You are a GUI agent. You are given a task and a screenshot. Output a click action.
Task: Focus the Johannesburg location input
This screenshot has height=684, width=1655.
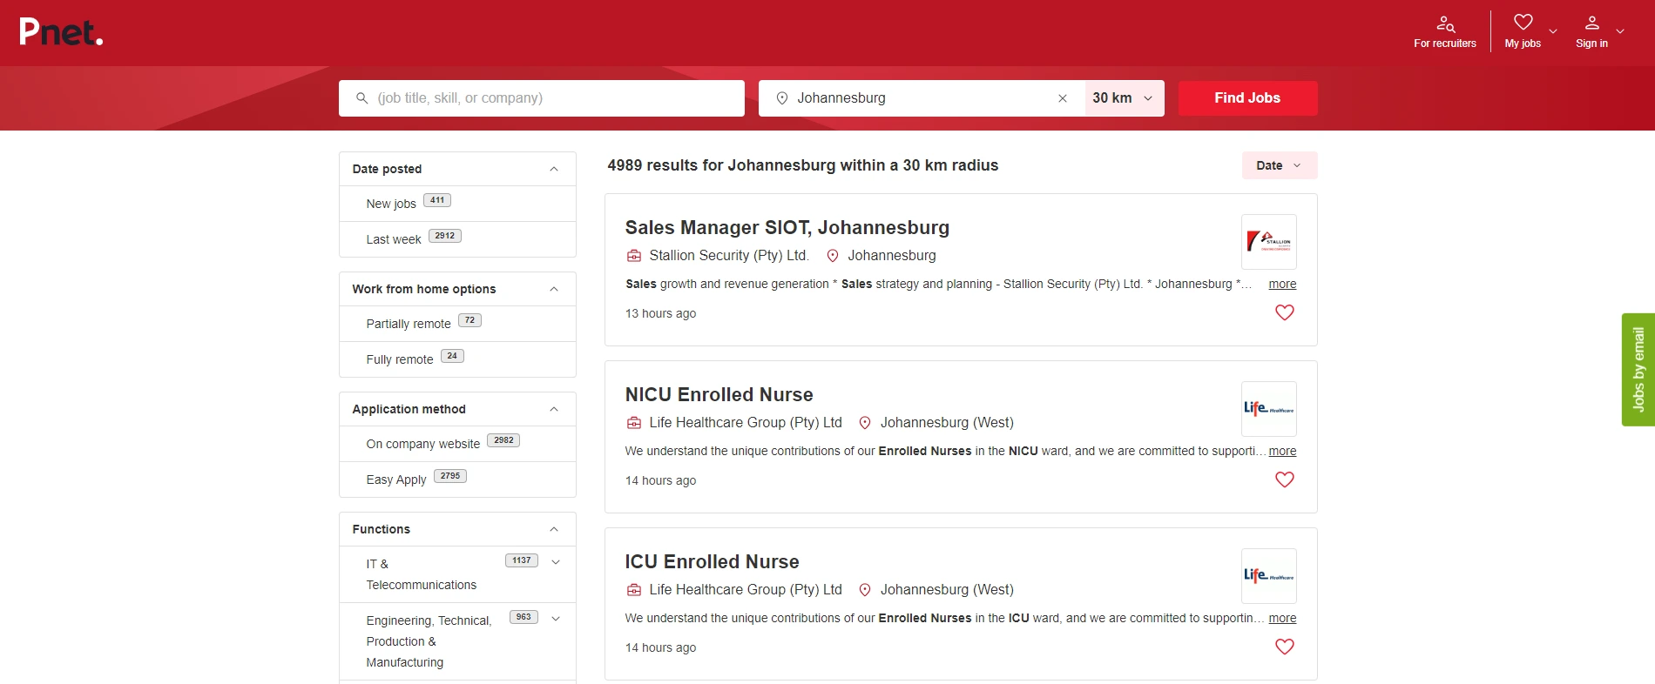[x=922, y=98]
